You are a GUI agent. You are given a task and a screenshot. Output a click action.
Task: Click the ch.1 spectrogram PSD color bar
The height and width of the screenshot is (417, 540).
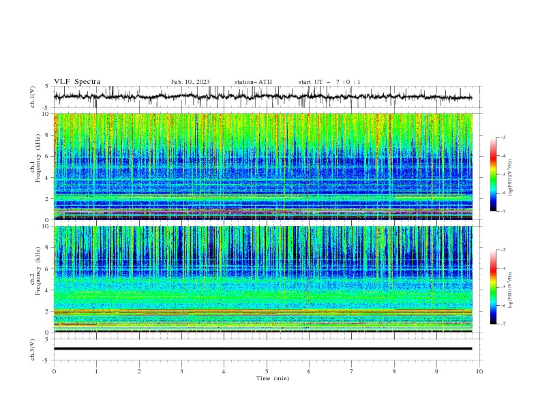click(x=493, y=174)
